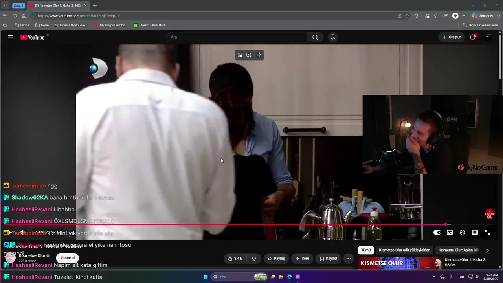Click the red Abone Ol watermark in the video
Screen dimensions: 503x283
click(490, 214)
